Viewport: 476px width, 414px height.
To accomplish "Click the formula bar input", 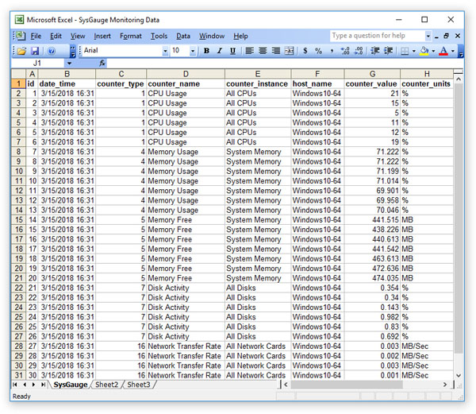I will click(285, 64).
